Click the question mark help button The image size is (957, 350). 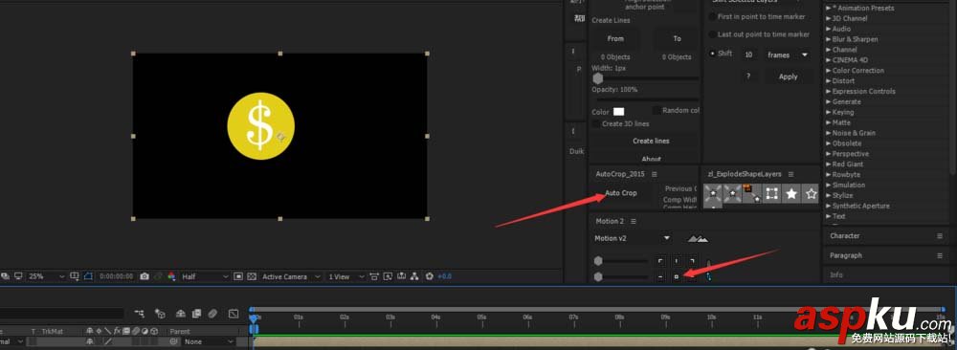click(748, 77)
